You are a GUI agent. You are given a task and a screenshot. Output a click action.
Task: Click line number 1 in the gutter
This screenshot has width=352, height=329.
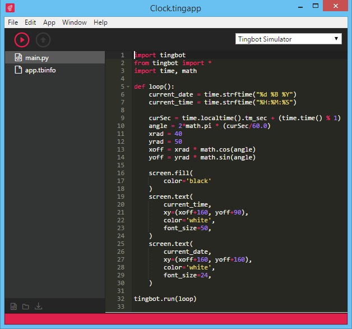point(123,55)
